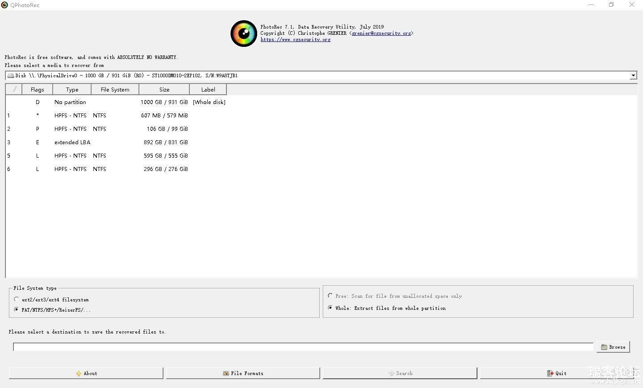
Task: Sort by the Label column header
Action: (208, 89)
